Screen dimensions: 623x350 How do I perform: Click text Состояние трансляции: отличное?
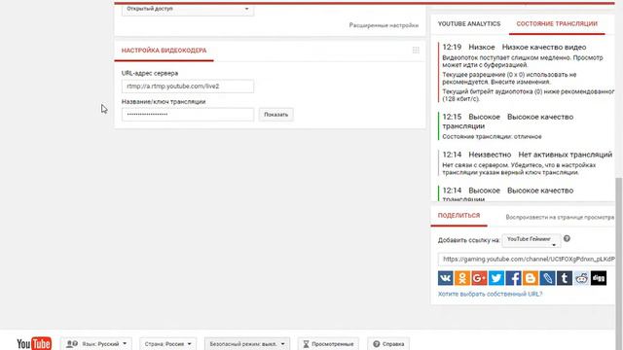[x=492, y=136]
